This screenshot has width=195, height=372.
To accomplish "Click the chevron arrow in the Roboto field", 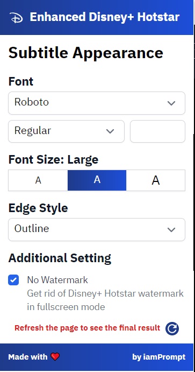I will click(x=171, y=103).
